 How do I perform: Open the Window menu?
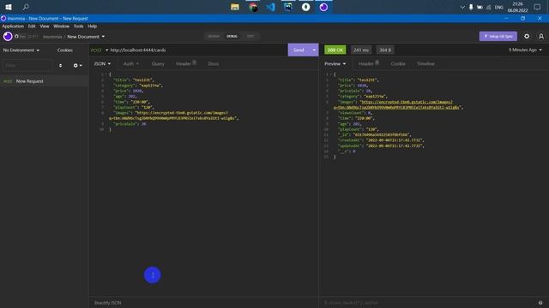[61, 27]
